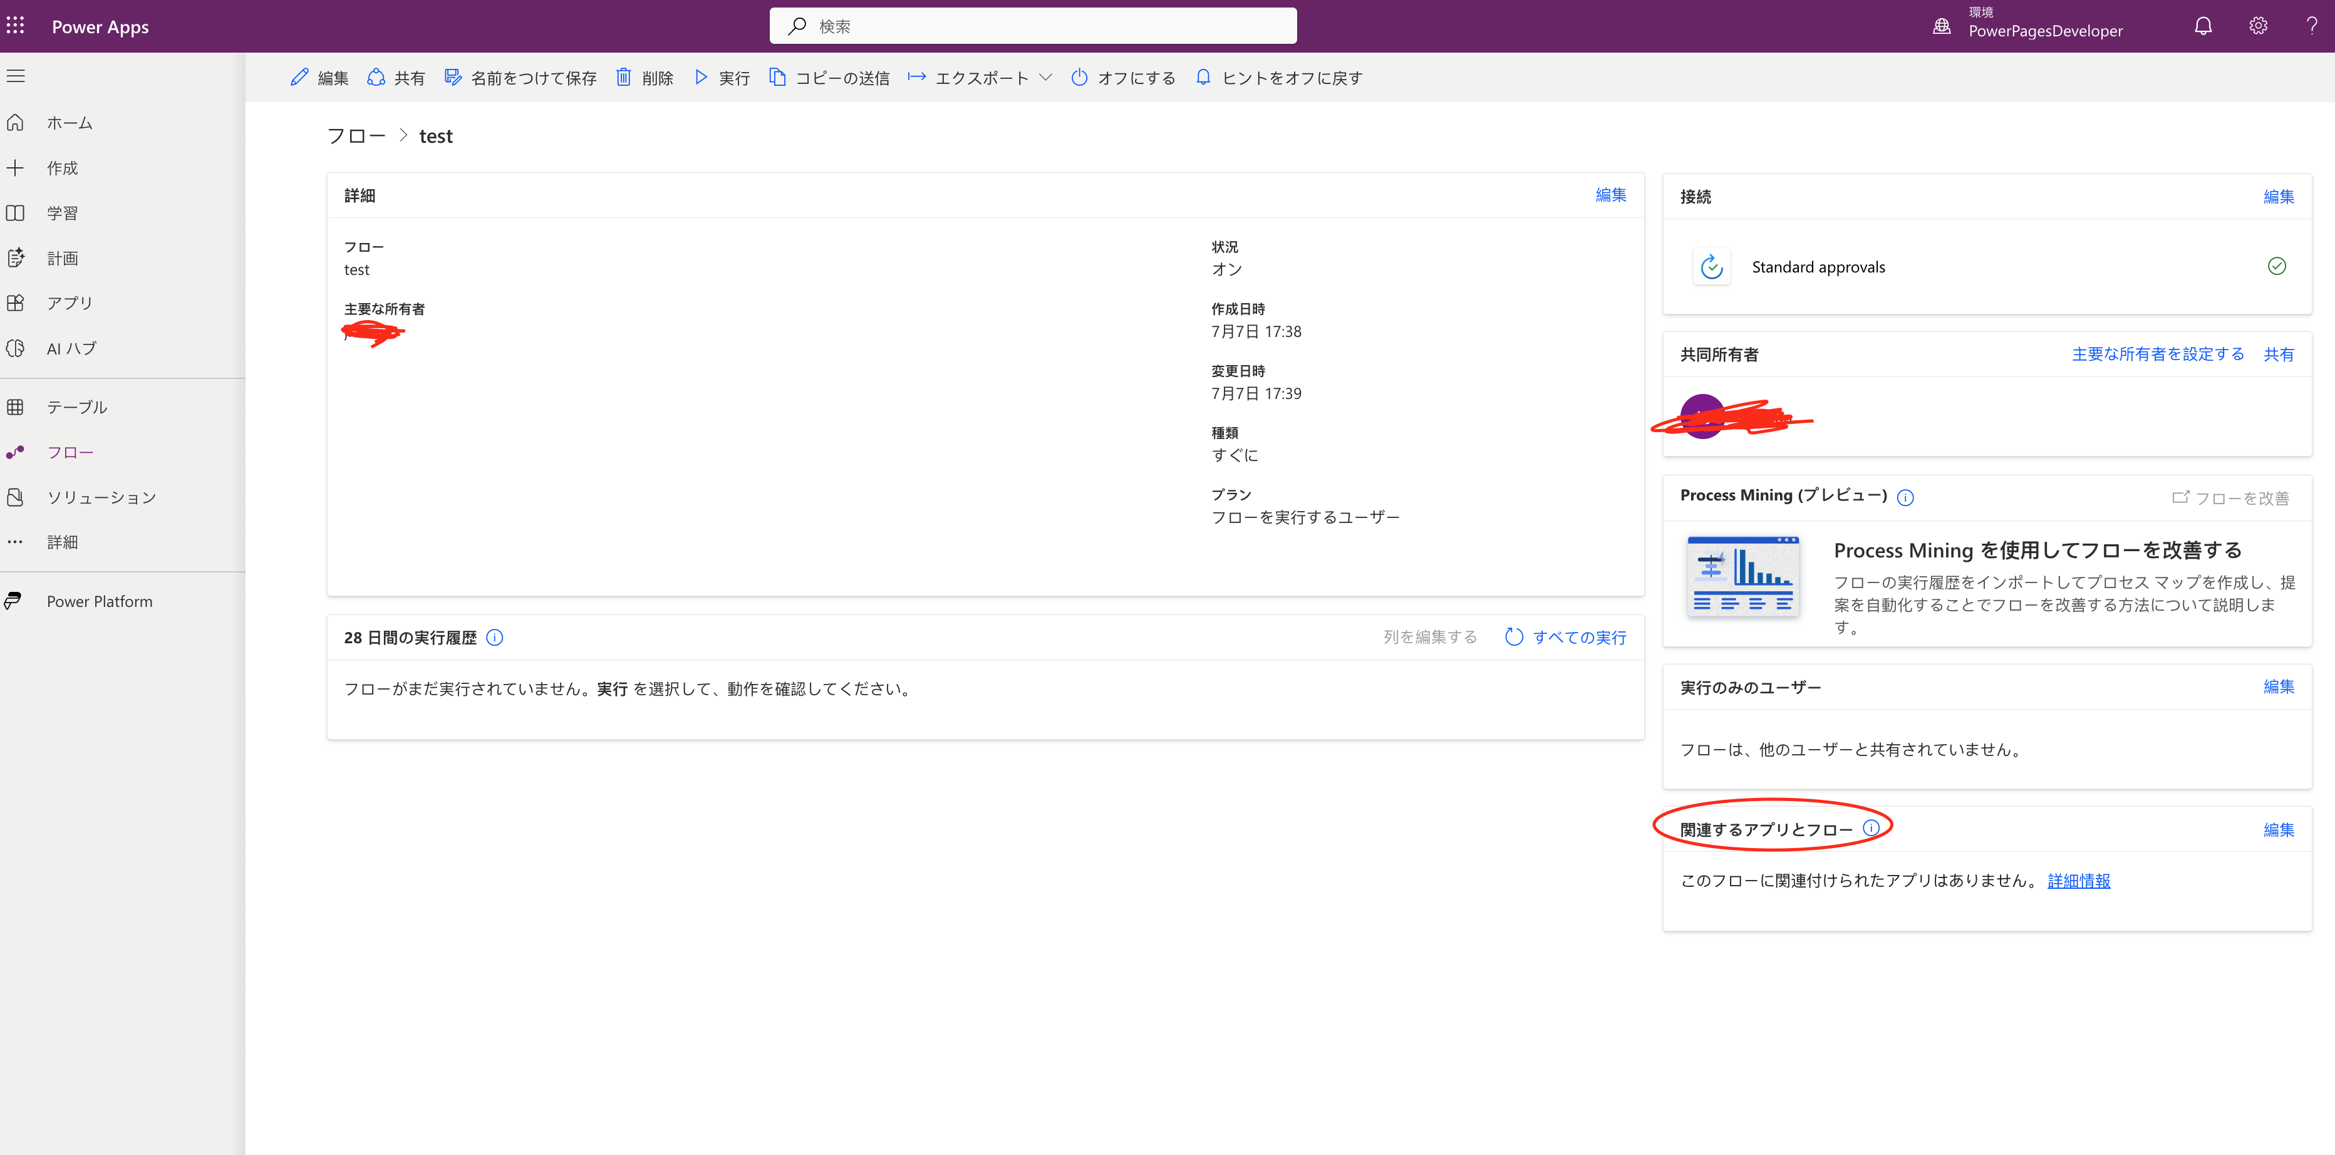Click into the 検索 search field
Screen dimensions: 2335x1155
click(x=1032, y=26)
